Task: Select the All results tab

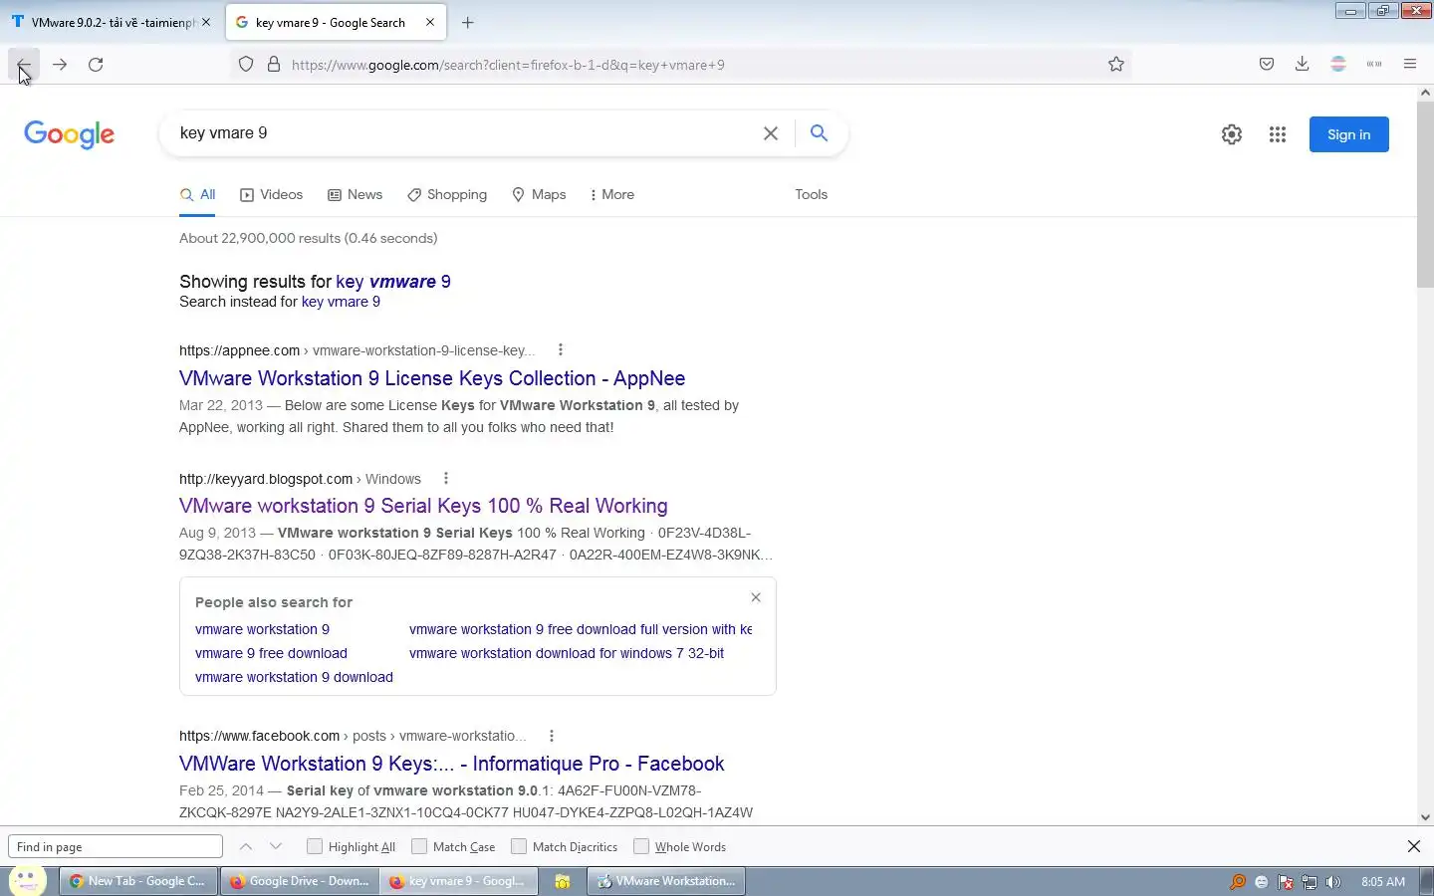Action: [197, 195]
